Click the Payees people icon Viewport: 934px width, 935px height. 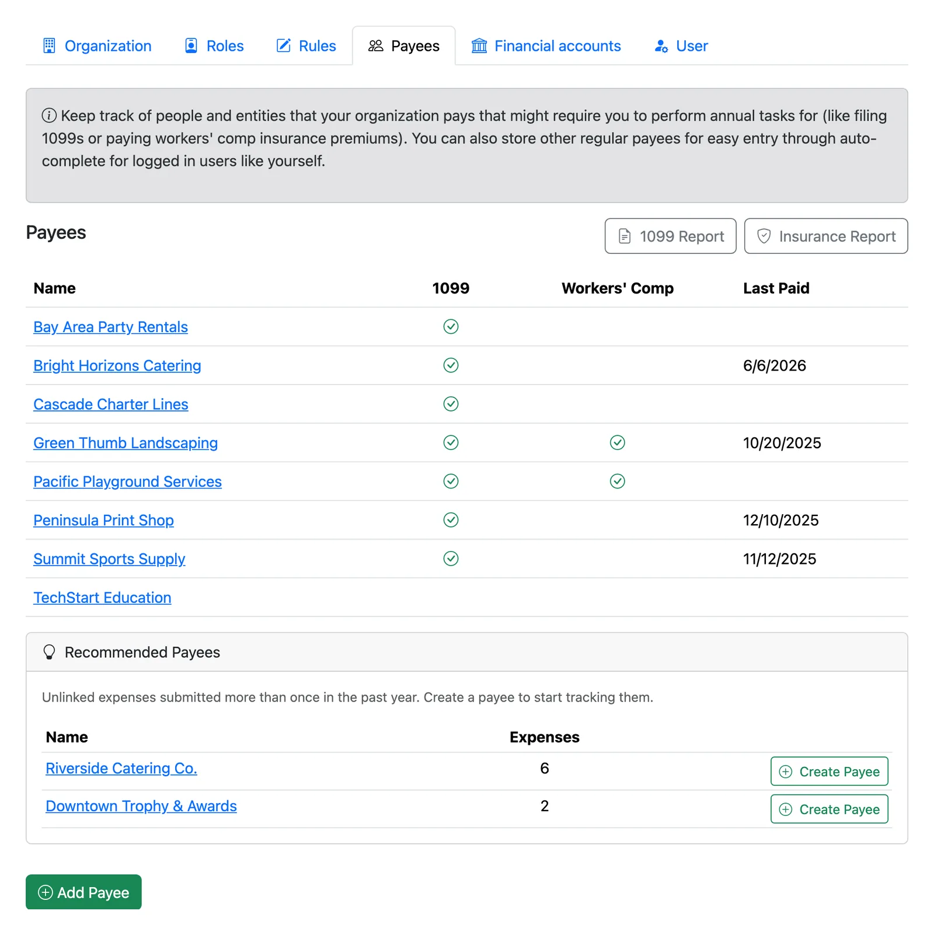coord(376,46)
